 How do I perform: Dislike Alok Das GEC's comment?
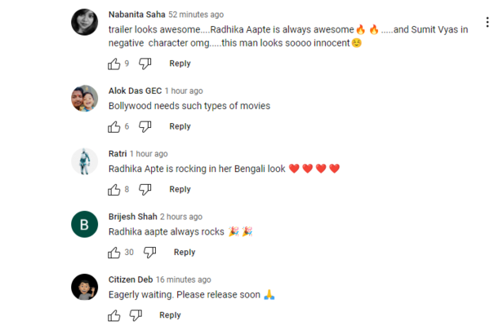tap(145, 126)
